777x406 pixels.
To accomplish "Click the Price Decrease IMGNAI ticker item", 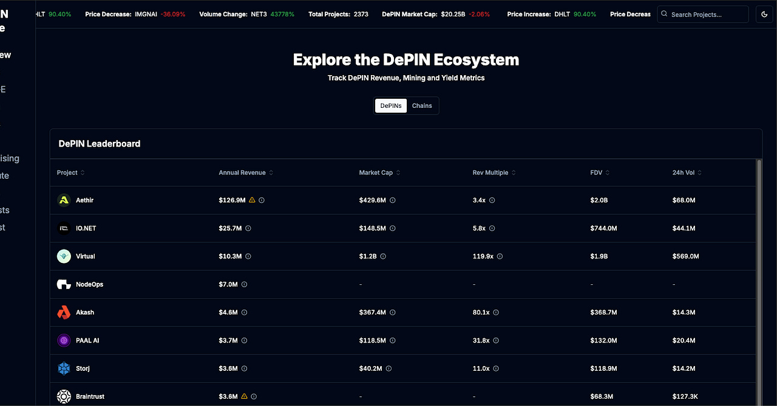I will coord(135,14).
